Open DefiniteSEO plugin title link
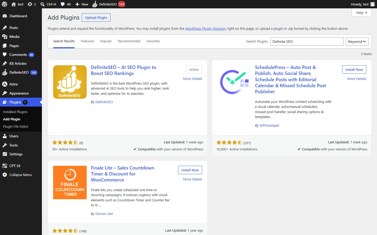The height and width of the screenshot is (235, 377). (x=124, y=70)
